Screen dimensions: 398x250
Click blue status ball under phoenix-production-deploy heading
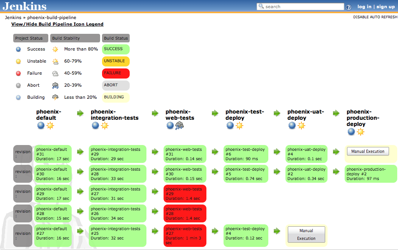click(x=351, y=132)
